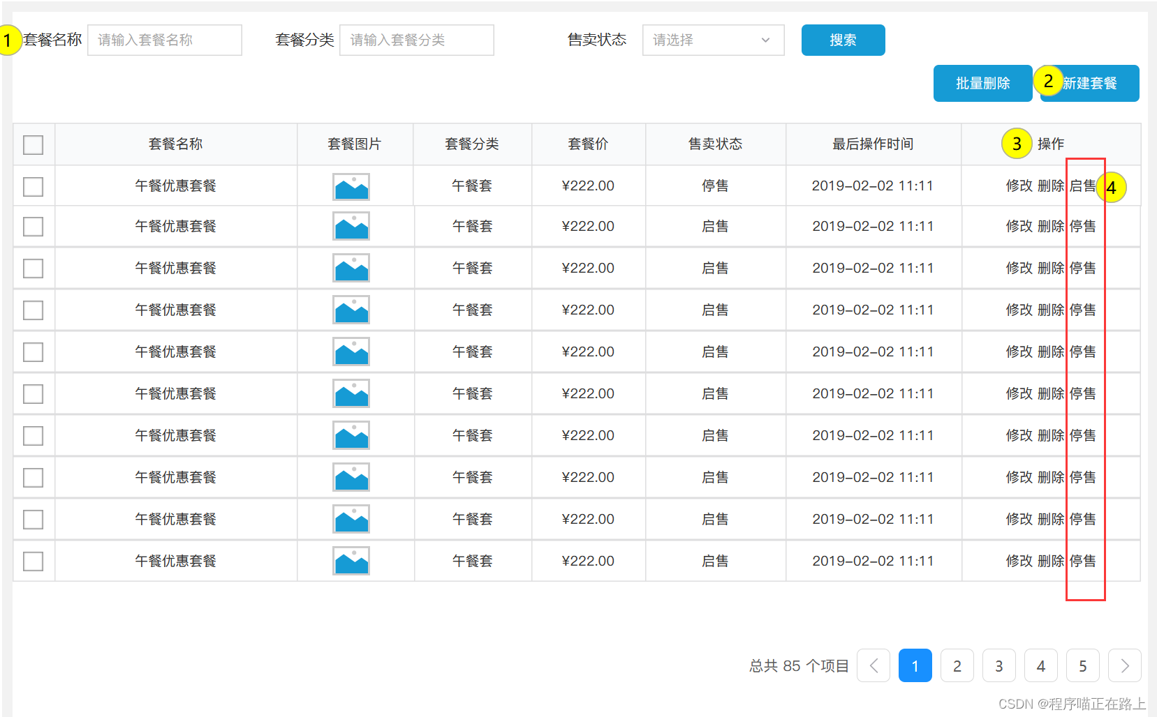Image resolution: width=1157 pixels, height=717 pixels.
Task: Click the 批量删除 button
Action: (x=982, y=83)
